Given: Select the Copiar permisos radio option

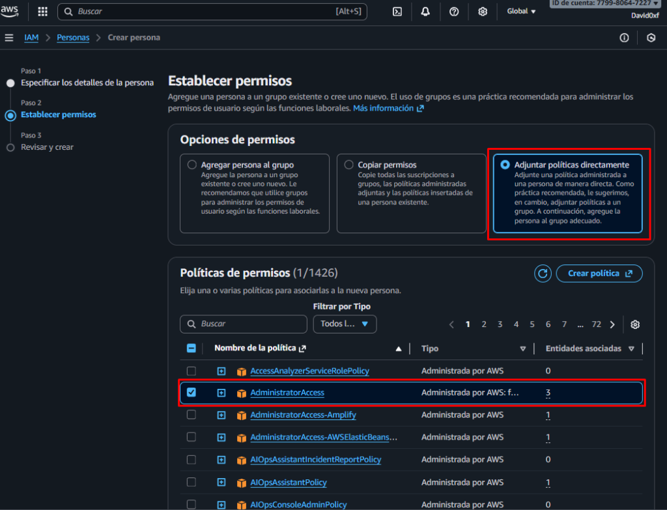Looking at the screenshot, I should 349,165.
